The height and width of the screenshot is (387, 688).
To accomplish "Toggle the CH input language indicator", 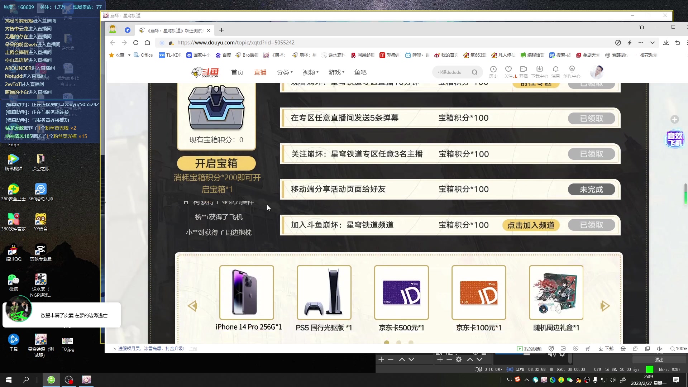I will click(x=509, y=379).
